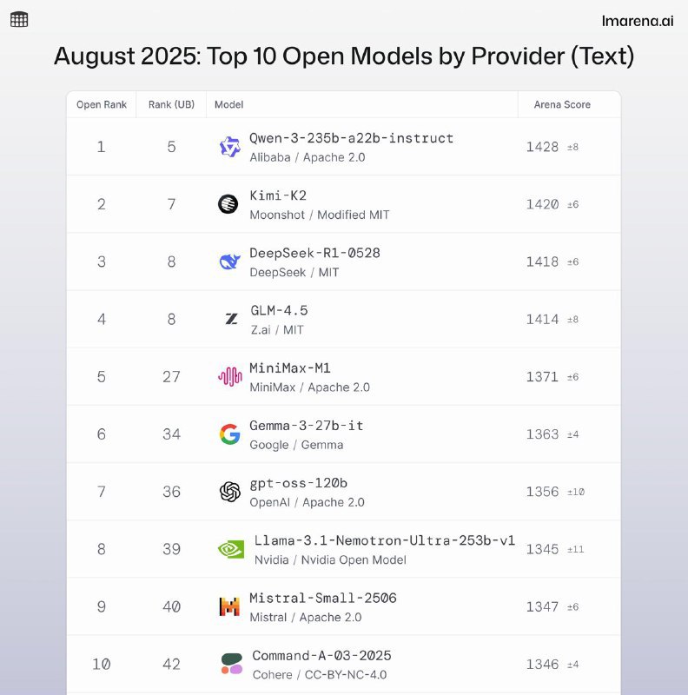
Task: Click the grid icon in top-left corner
Action: click(x=19, y=19)
